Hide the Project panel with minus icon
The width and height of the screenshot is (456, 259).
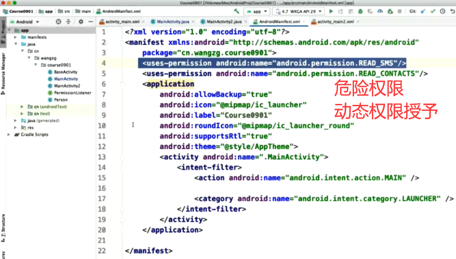click(91, 22)
